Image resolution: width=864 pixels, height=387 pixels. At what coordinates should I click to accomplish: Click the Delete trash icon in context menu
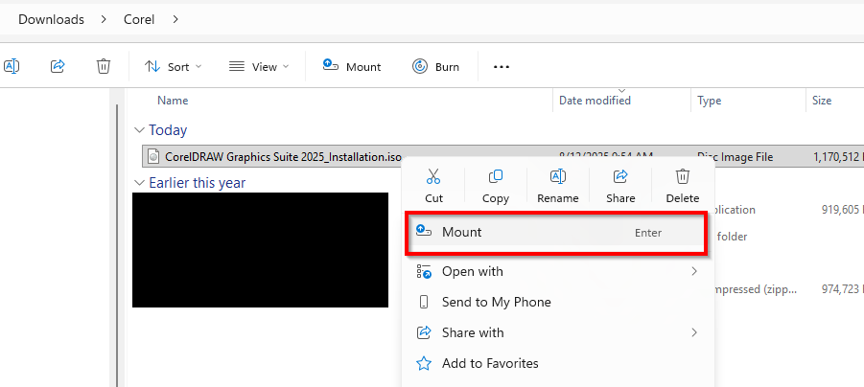[x=683, y=177]
